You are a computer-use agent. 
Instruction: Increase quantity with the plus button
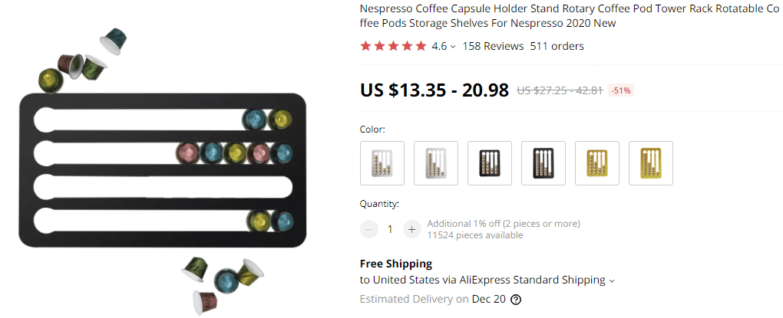[x=411, y=229]
